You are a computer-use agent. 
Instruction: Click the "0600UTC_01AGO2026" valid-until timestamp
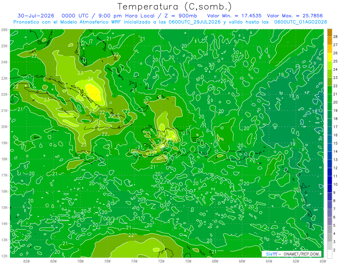301,22
